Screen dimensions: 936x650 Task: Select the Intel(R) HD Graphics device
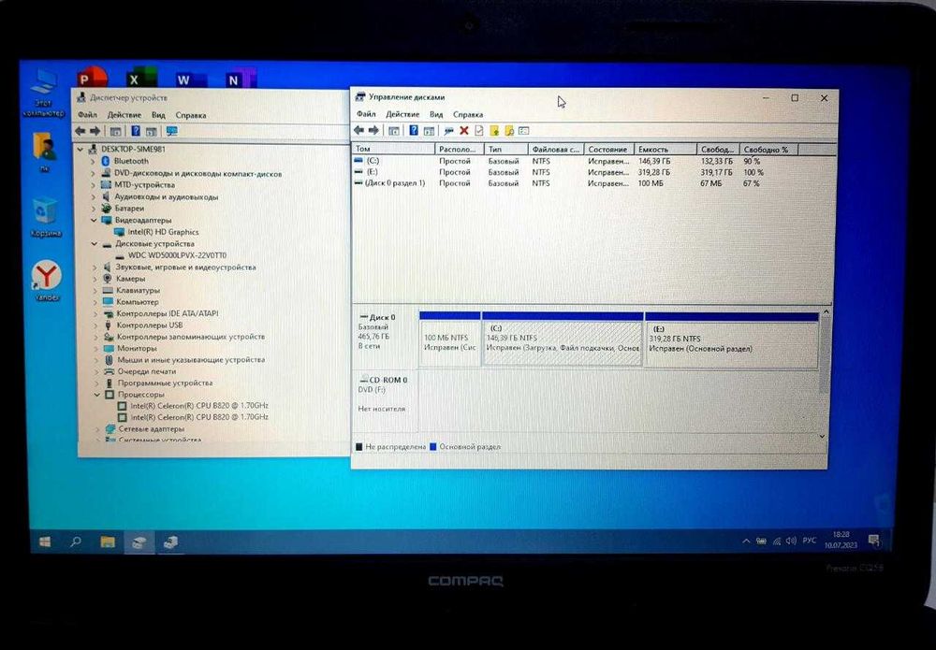coord(163,232)
